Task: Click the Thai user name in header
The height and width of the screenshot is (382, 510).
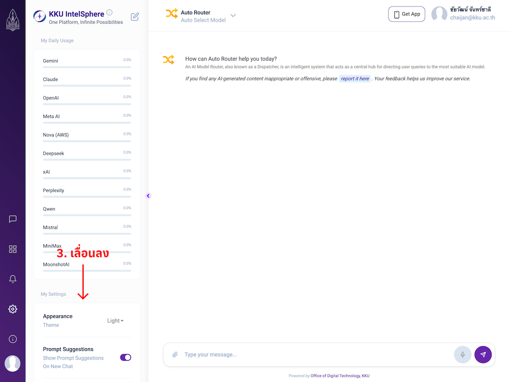Action: [x=471, y=9]
